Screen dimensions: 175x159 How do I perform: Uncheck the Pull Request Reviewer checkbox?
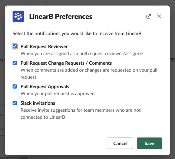pyautogui.click(x=15, y=46)
